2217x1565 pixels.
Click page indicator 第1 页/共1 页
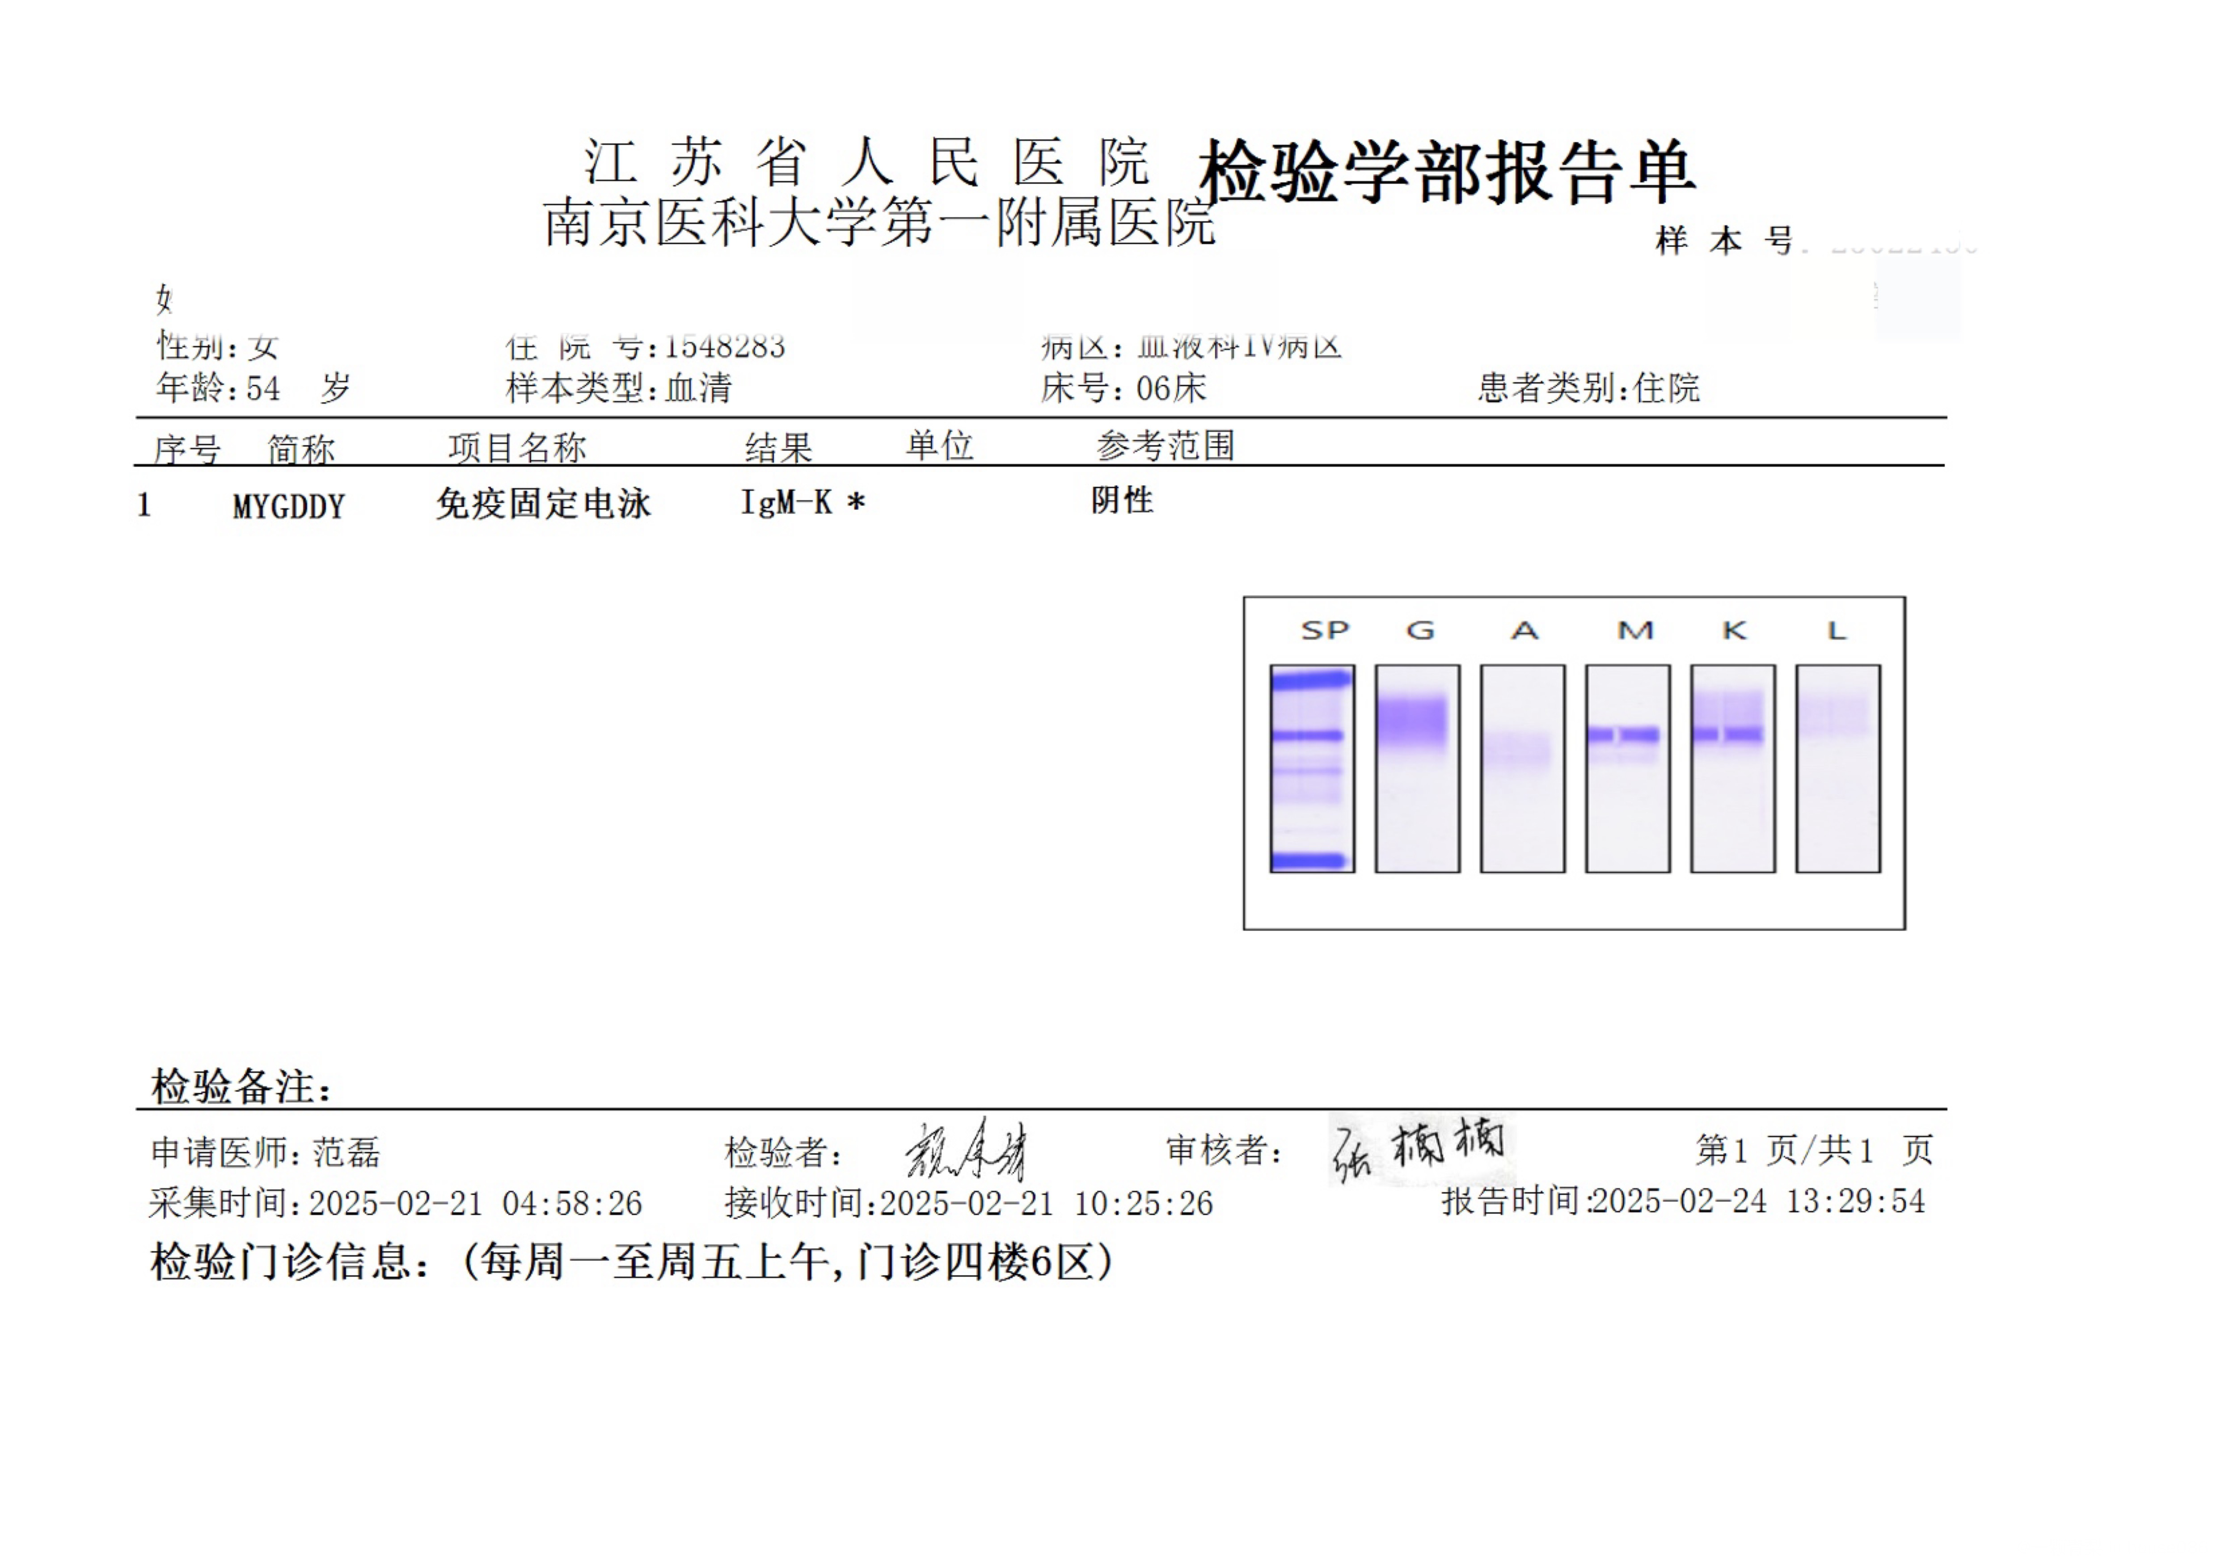click(x=1814, y=1150)
